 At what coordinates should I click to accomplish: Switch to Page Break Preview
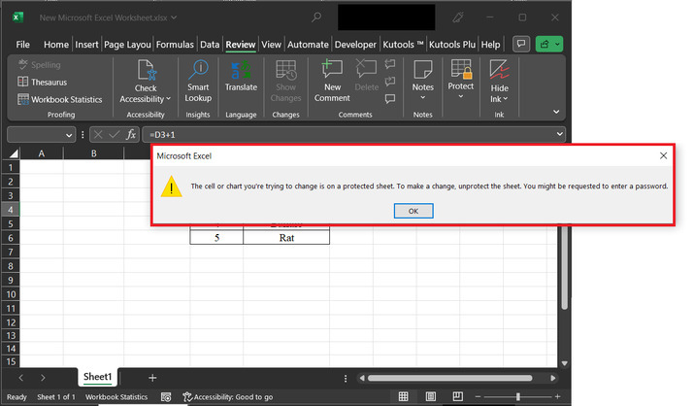[x=457, y=396]
